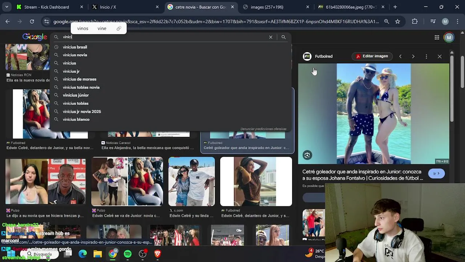The image size is (465, 262).
Task: Open Futbolred Edwin Cetré, delantero result beside x.com
Action: tap(256, 182)
